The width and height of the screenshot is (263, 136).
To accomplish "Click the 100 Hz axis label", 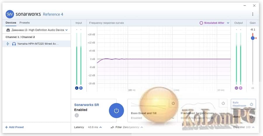I will [132, 90].
